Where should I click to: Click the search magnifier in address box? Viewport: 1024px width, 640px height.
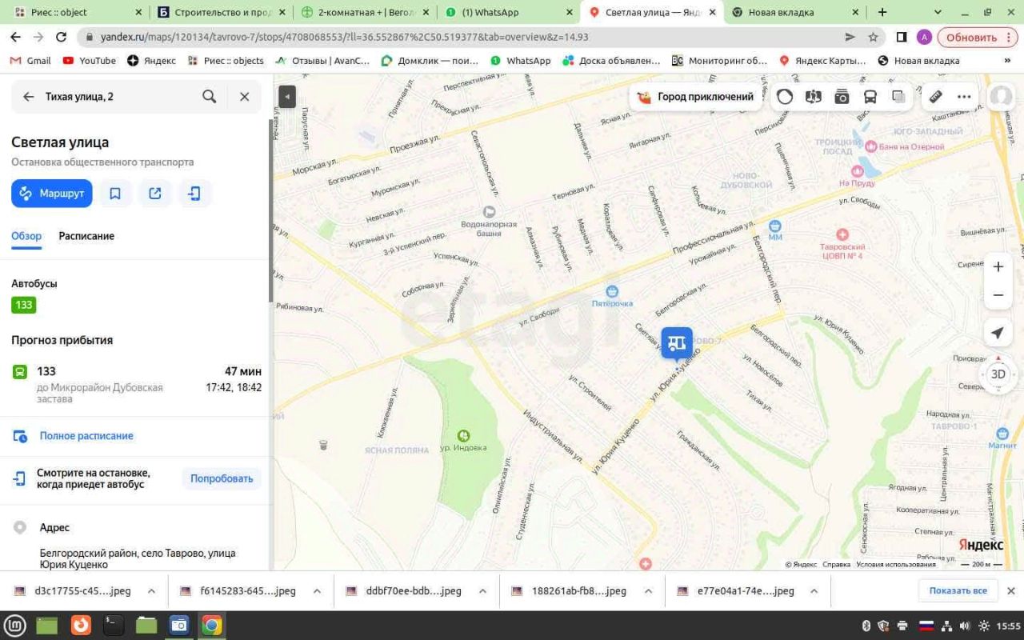point(210,97)
